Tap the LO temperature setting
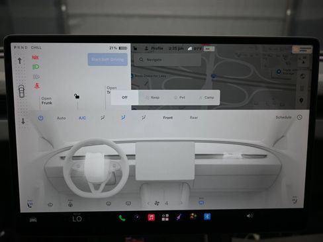Screen dimensions: 323x242 [77, 218]
